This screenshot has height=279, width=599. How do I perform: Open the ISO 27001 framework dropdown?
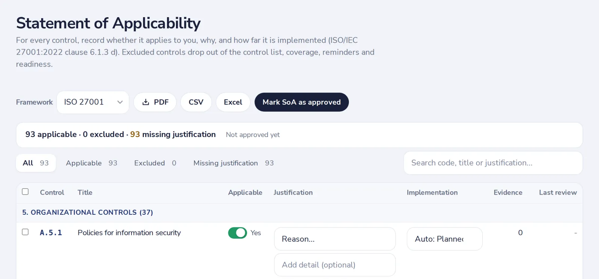(x=93, y=102)
